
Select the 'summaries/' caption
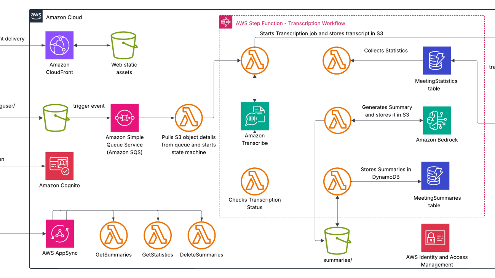click(337, 260)
